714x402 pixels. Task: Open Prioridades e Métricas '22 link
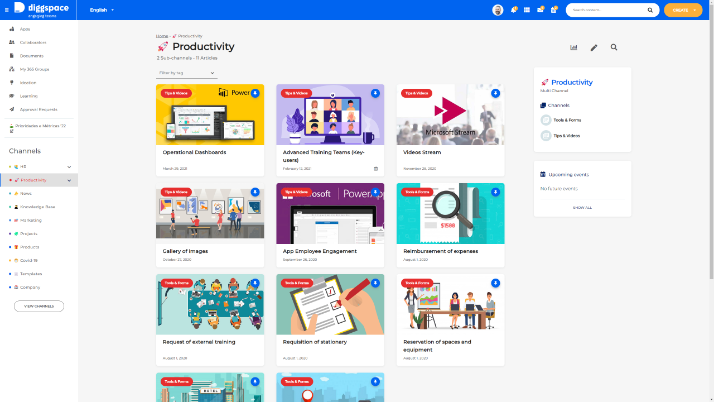tap(38, 128)
